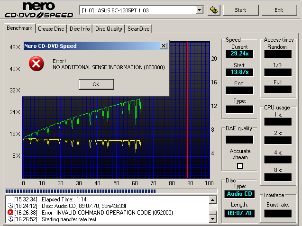Close the Nero CD-DVD Speed error dialog
The height and width of the screenshot is (226, 302).
[164, 46]
